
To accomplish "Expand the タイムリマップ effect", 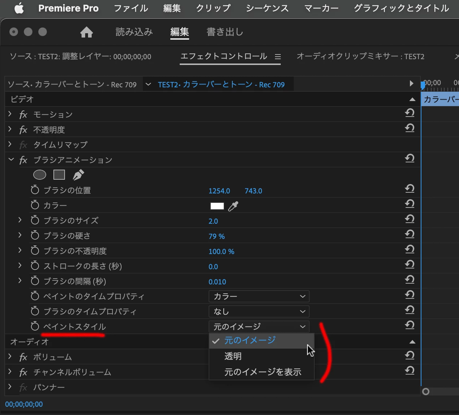I will (10, 144).
